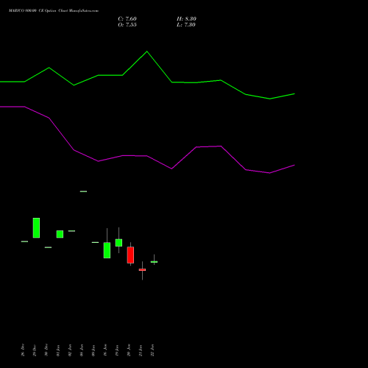
Task: Click the highest peak of the green line
Action: (x=147, y=52)
